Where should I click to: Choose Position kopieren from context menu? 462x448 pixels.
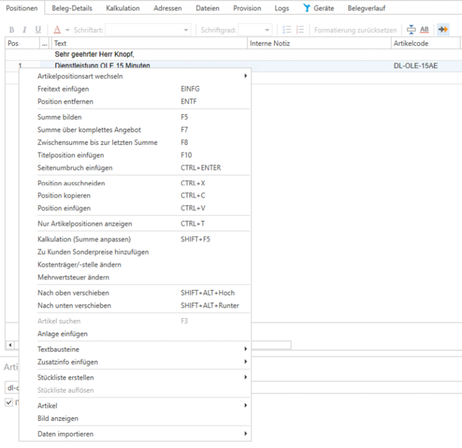coord(64,196)
